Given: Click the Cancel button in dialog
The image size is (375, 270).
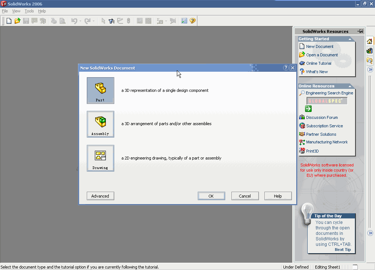Looking at the screenshot, I should click(x=245, y=196).
